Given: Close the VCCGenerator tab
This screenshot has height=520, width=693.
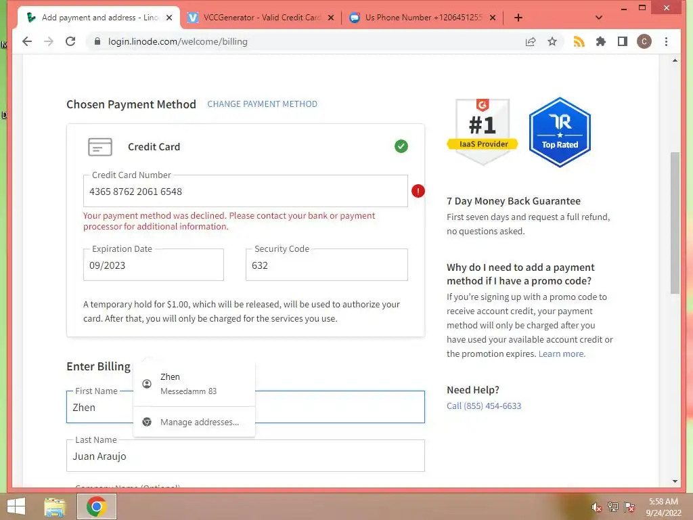Looking at the screenshot, I should pos(331,18).
